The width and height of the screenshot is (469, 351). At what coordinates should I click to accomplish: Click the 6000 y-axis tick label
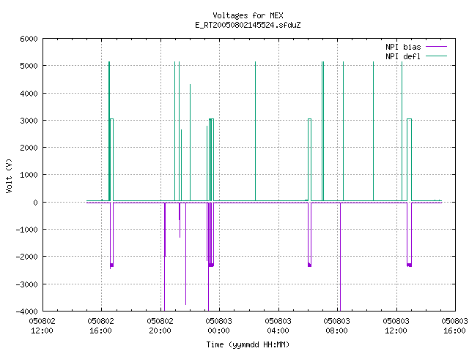(x=29, y=39)
